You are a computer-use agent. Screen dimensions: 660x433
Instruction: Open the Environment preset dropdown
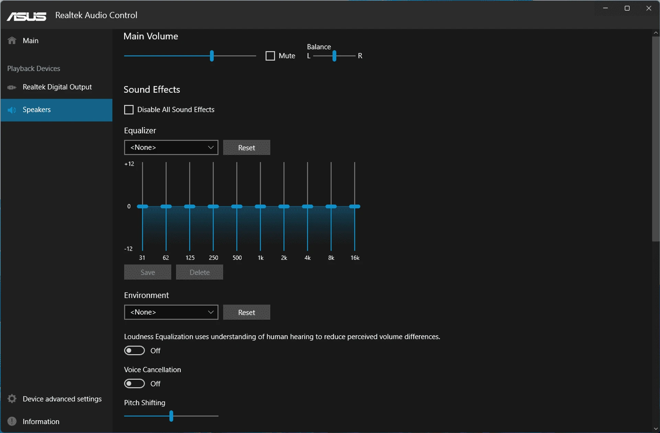[171, 312]
